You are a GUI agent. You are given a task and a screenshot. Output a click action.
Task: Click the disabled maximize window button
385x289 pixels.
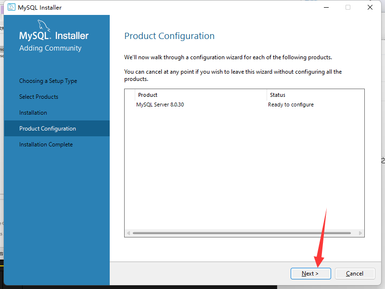(348, 7)
